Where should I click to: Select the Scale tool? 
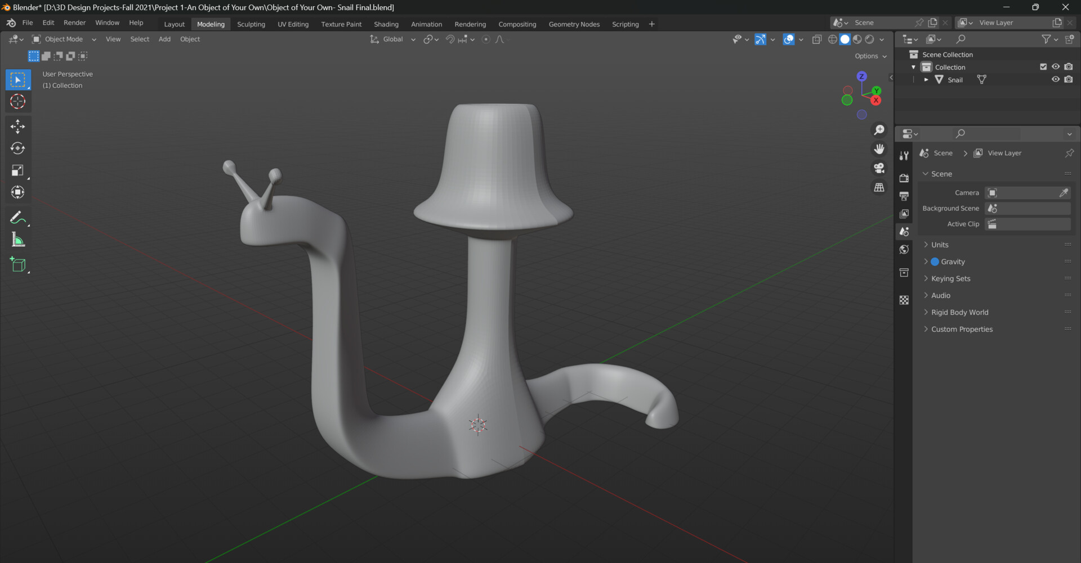tap(17, 170)
